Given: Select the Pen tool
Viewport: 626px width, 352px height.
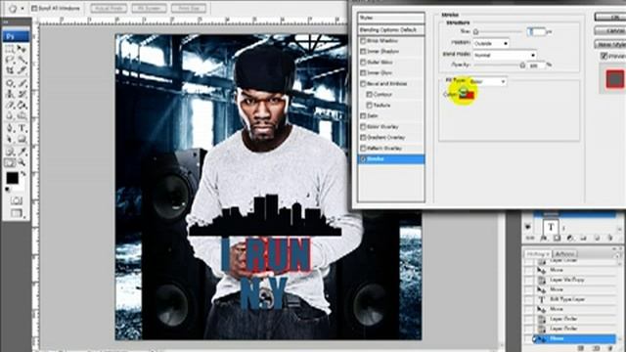Looking at the screenshot, I should (x=10, y=128).
